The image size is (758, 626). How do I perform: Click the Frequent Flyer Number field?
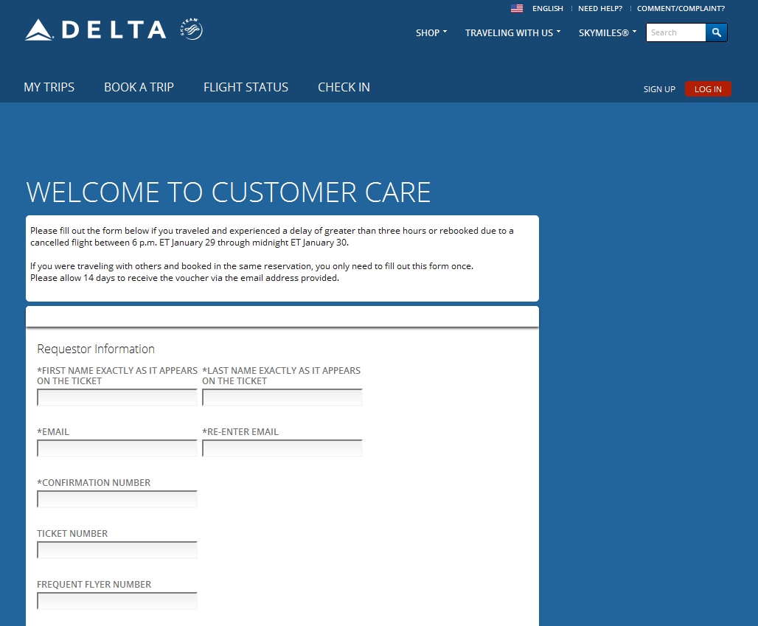[117, 601]
